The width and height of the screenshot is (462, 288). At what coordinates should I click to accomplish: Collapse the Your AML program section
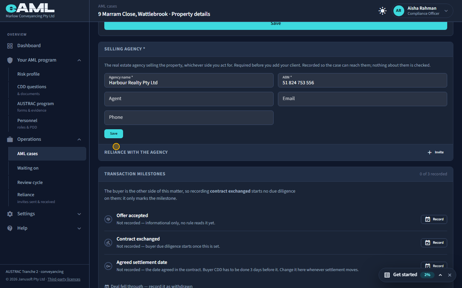(x=79, y=60)
